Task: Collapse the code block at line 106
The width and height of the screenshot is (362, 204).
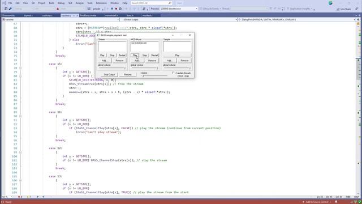Action: click(20, 180)
